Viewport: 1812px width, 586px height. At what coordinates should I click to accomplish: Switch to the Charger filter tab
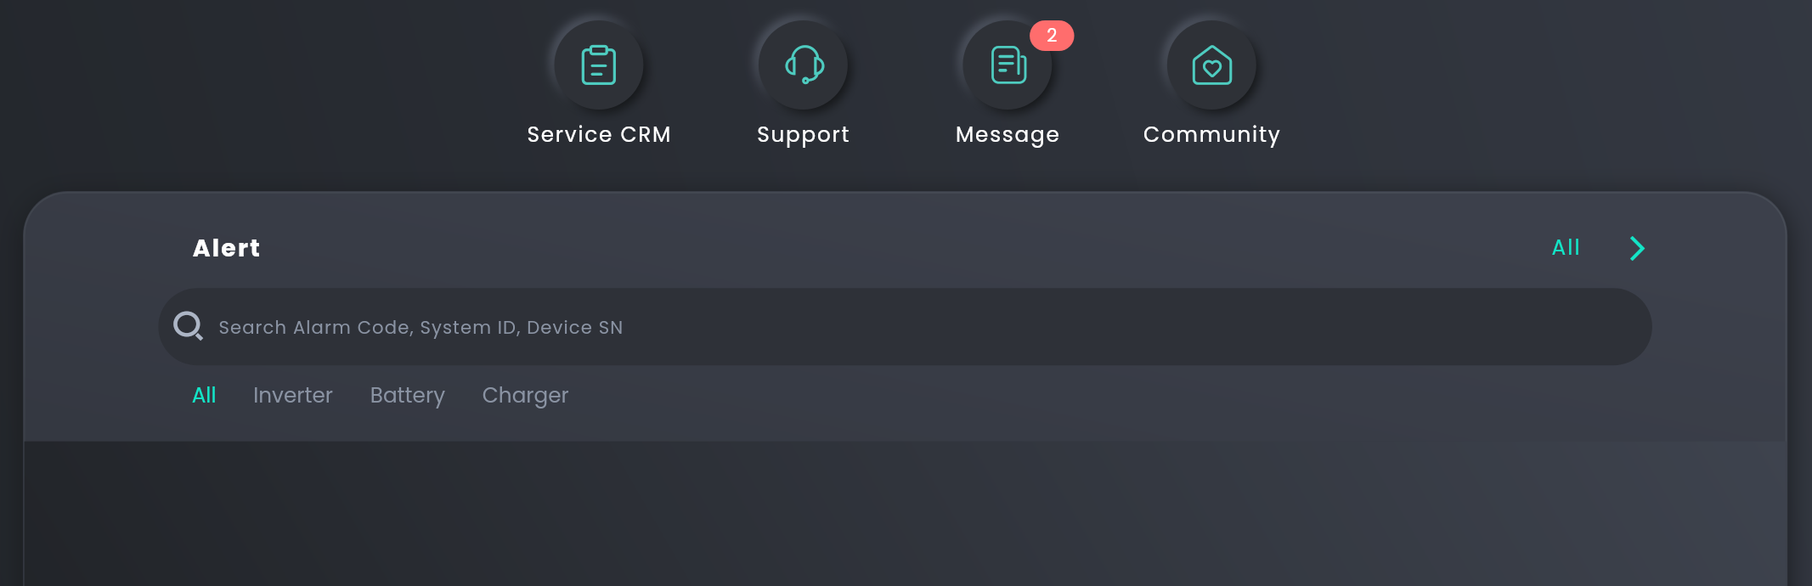(525, 396)
